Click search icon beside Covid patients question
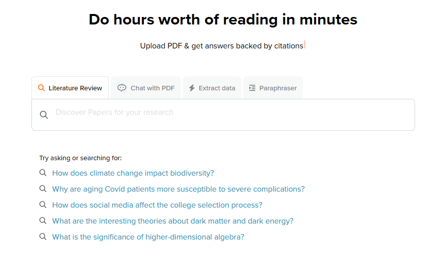This screenshot has height=259, width=446. point(43,189)
